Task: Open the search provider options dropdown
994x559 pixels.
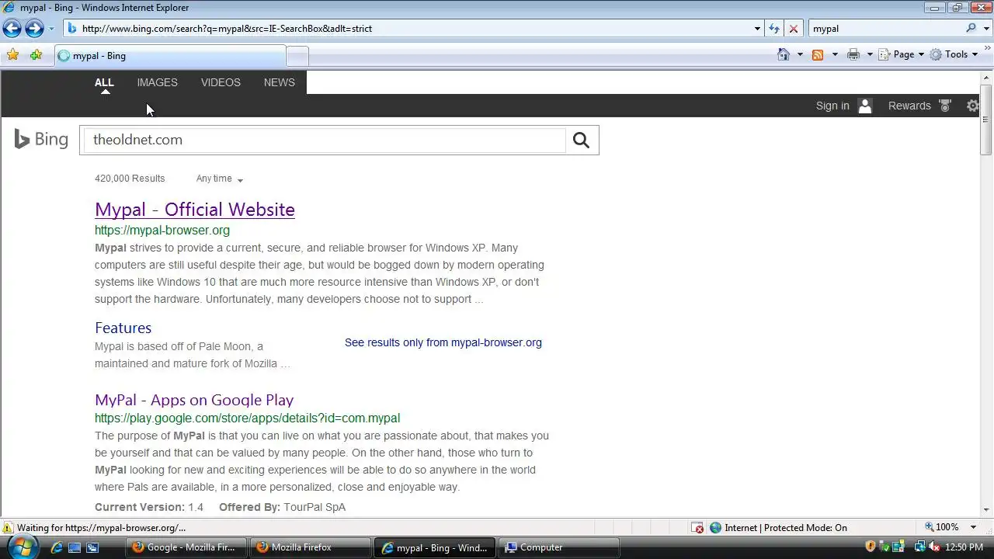Action: click(x=985, y=29)
